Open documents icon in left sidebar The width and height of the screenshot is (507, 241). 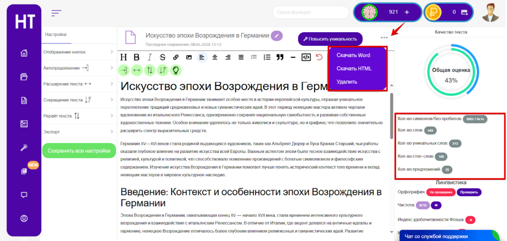click(24, 101)
